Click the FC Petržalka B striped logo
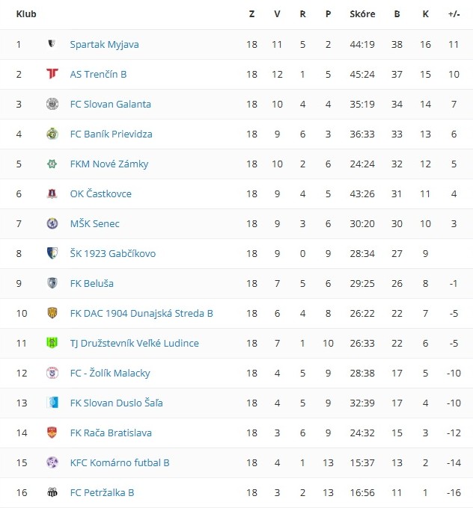Screen dimensions: 473x508 [x=52, y=492]
